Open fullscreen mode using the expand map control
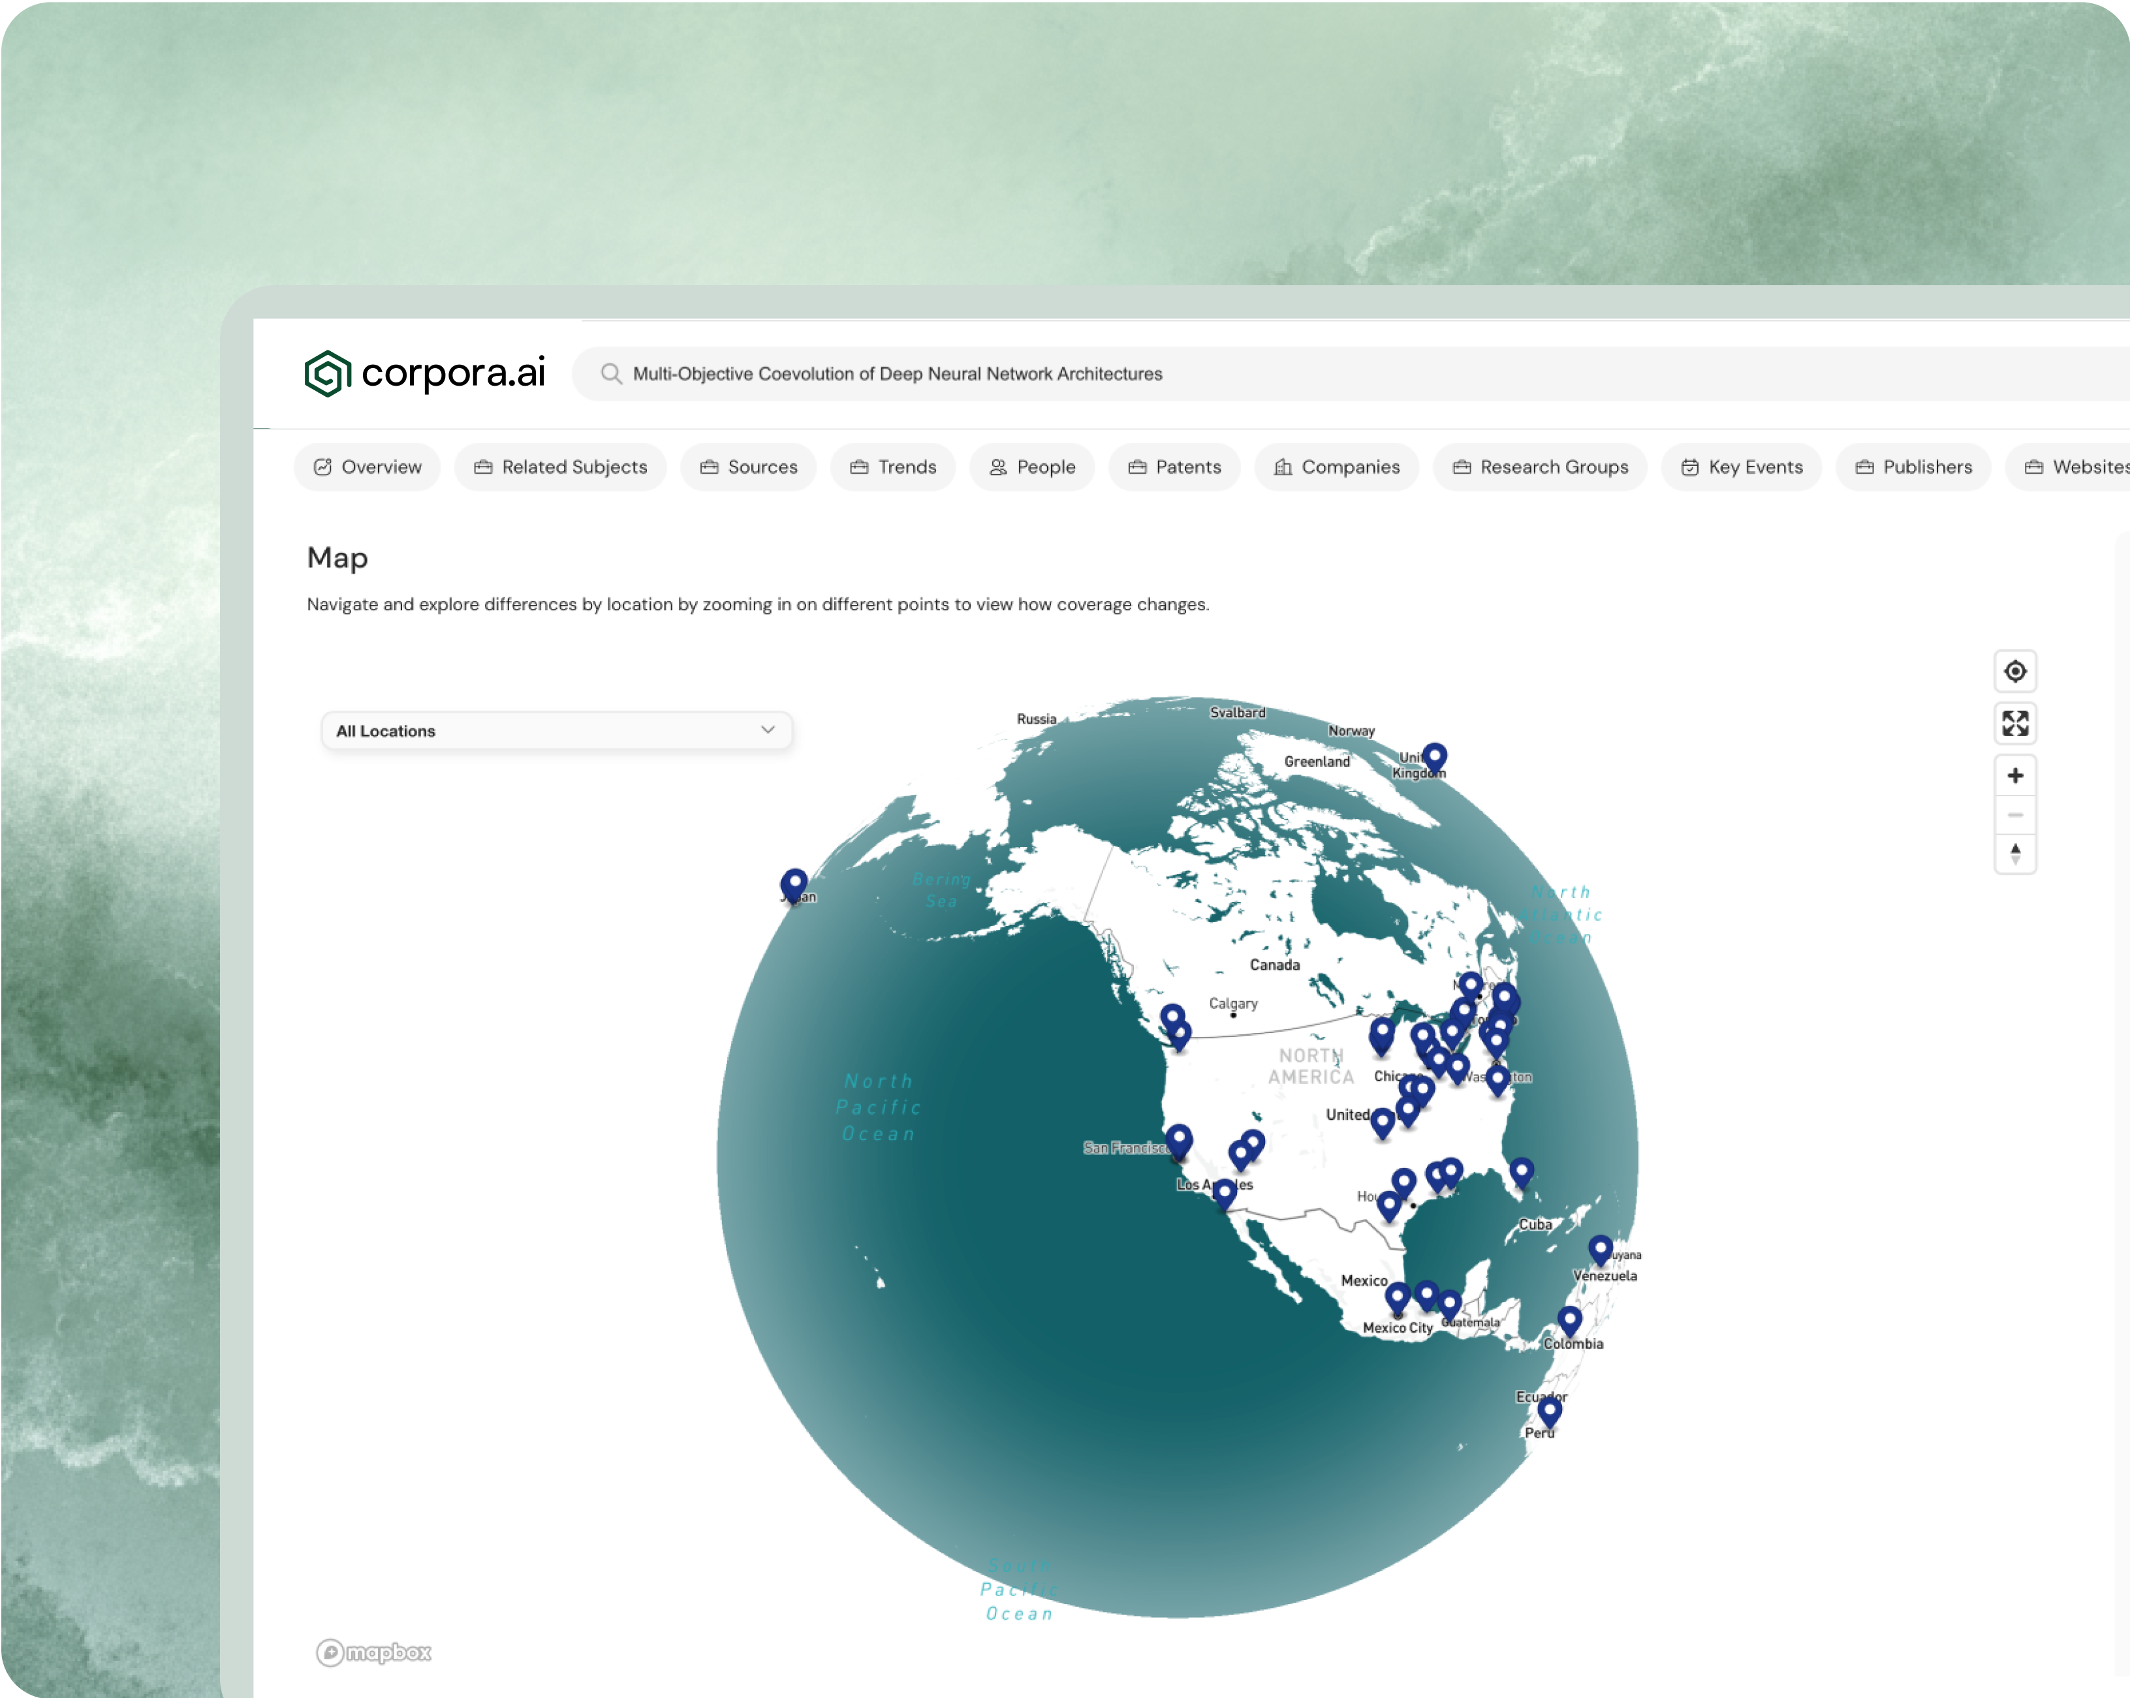 click(x=2015, y=724)
